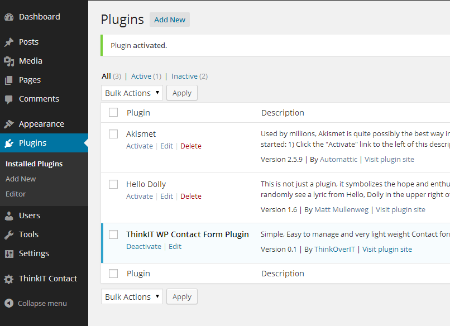Click the Tools wrench icon
The image size is (450, 326).
coord(9,234)
